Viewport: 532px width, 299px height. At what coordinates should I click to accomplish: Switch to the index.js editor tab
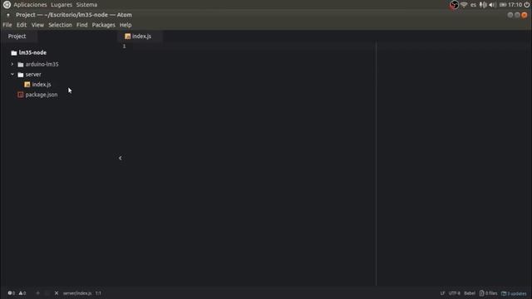tap(140, 37)
